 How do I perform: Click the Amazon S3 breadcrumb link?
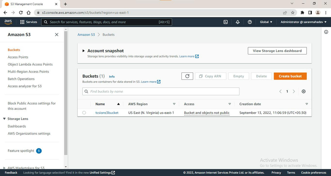point(86,35)
